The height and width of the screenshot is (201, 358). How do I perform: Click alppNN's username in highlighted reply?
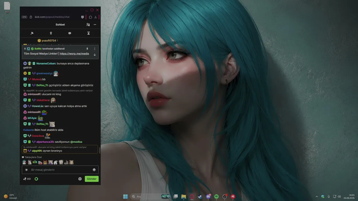click(37, 151)
